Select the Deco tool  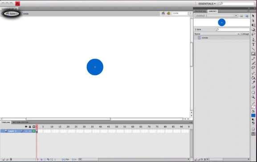[253, 67]
